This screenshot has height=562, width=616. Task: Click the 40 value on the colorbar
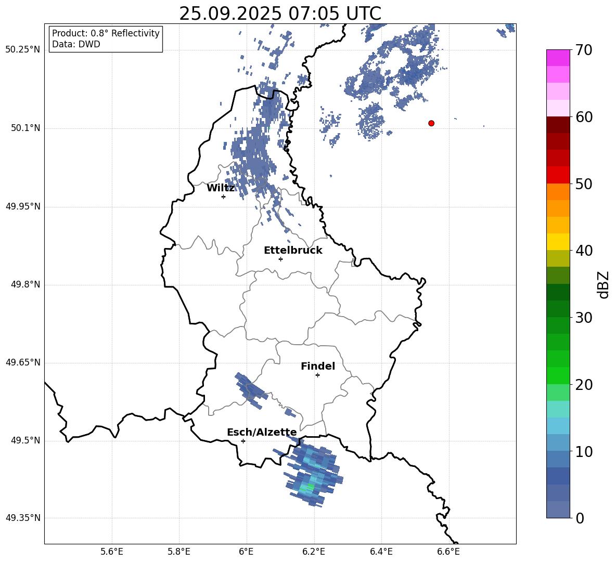pos(583,251)
